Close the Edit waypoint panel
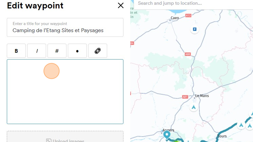 120,5
